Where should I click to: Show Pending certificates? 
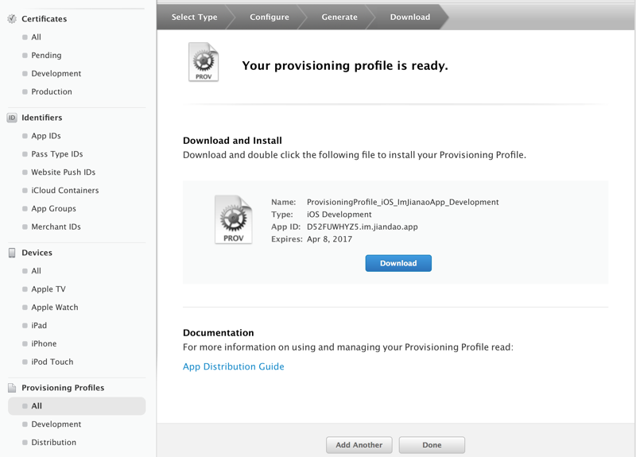46,56
